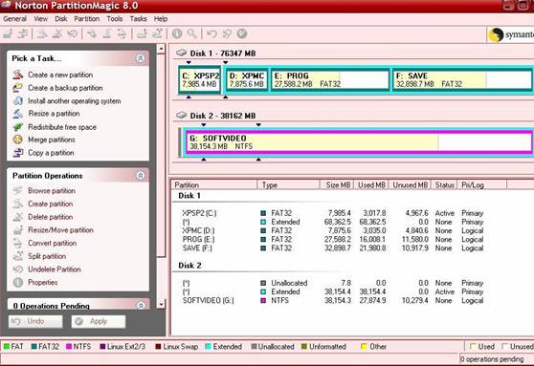
Task: Collapse the Partition Operations panel
Action: pos(141,176)
